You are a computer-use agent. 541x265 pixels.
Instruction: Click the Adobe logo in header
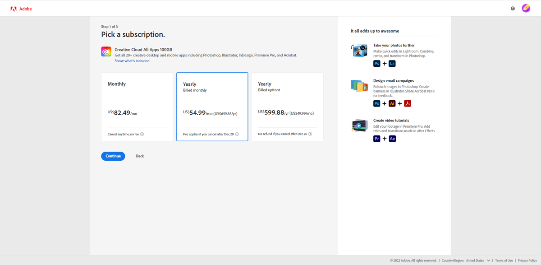tap(21, 9)
